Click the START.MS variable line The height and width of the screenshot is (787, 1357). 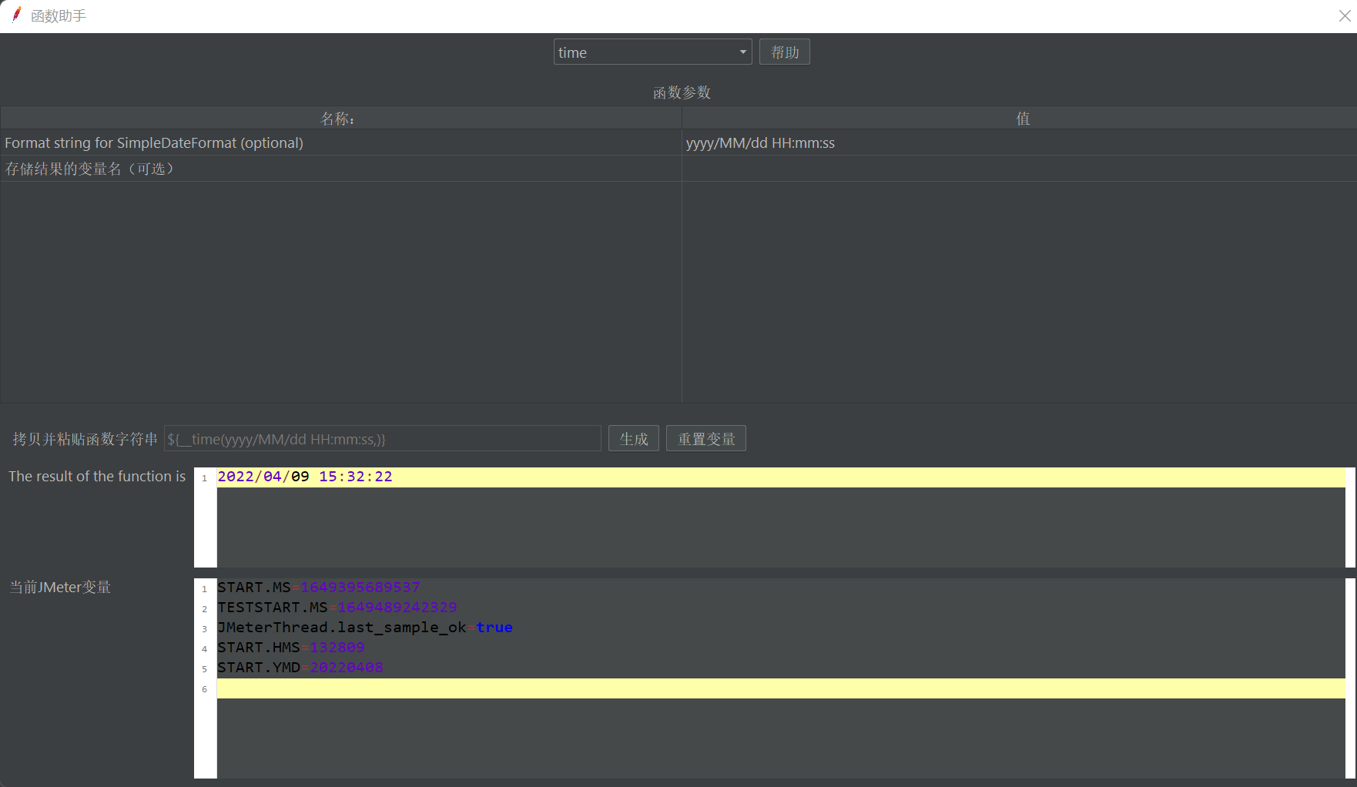(x=781, y=588)
